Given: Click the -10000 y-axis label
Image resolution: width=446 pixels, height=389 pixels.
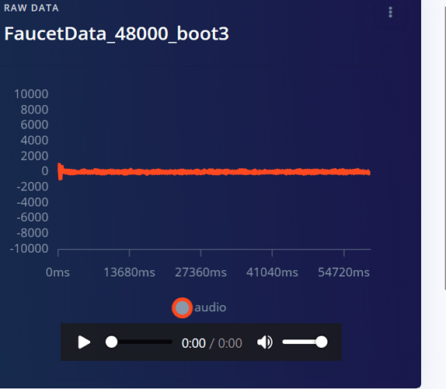Looking at the screenshot, I should tap(29, 249).
